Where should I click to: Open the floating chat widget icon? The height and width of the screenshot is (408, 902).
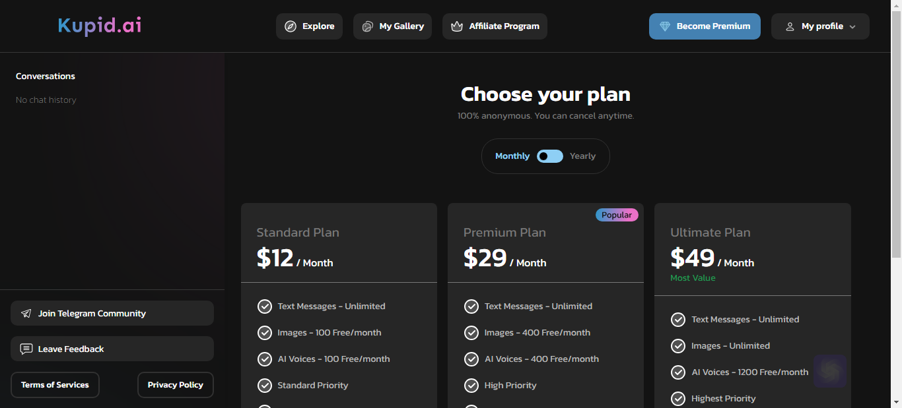pyautogui.click(x=830, y=372)
